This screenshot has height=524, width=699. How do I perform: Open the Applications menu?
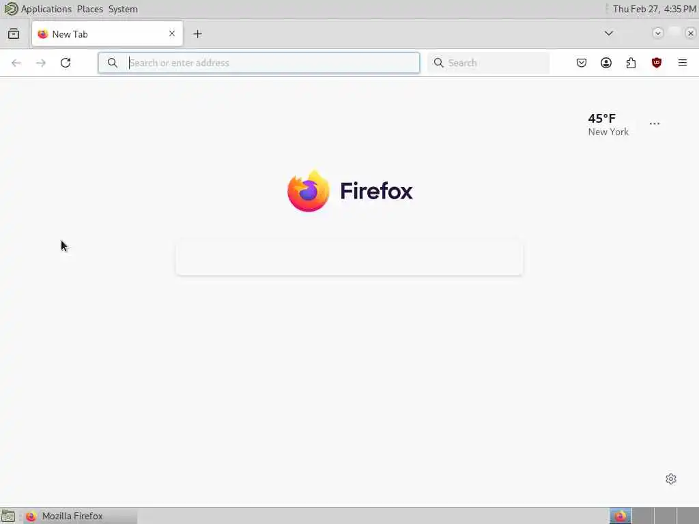(x=46, y=9)
